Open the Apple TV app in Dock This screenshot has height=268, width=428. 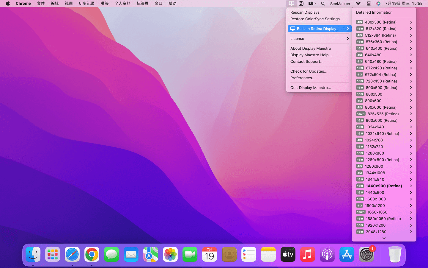288,255
